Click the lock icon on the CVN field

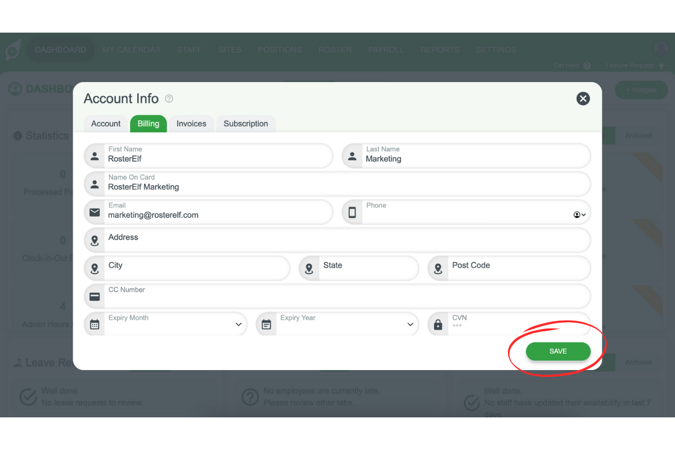tap(438, 324)
